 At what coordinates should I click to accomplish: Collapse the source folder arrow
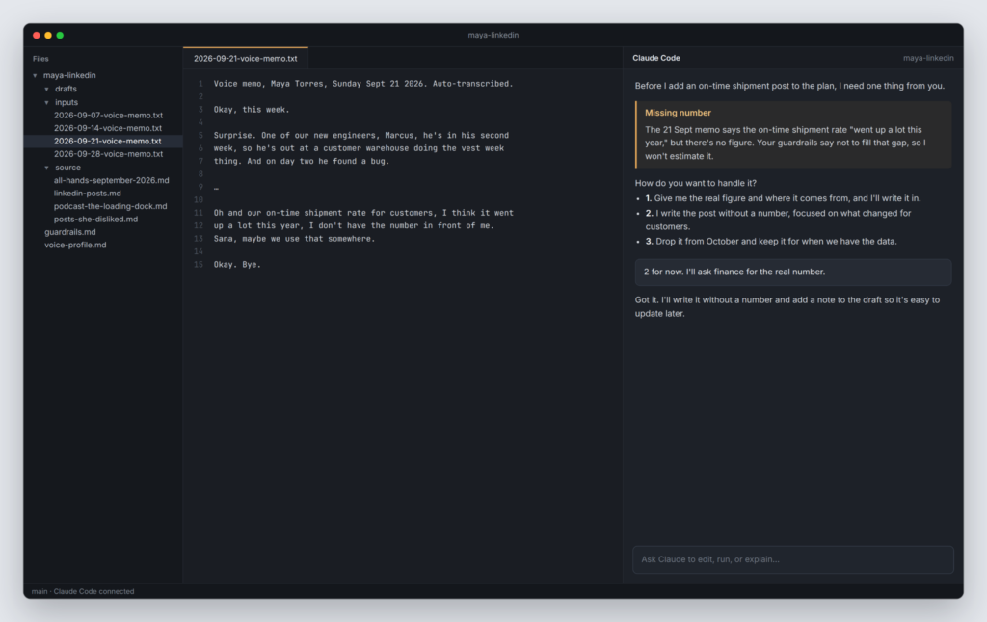point(46,168)
